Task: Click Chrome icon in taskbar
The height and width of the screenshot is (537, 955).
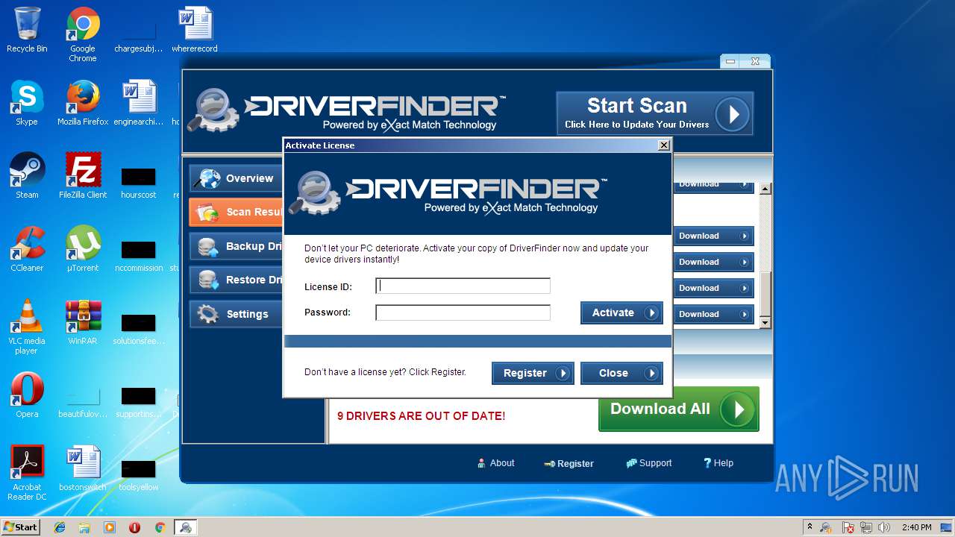Action: click(x=160, y=527)
